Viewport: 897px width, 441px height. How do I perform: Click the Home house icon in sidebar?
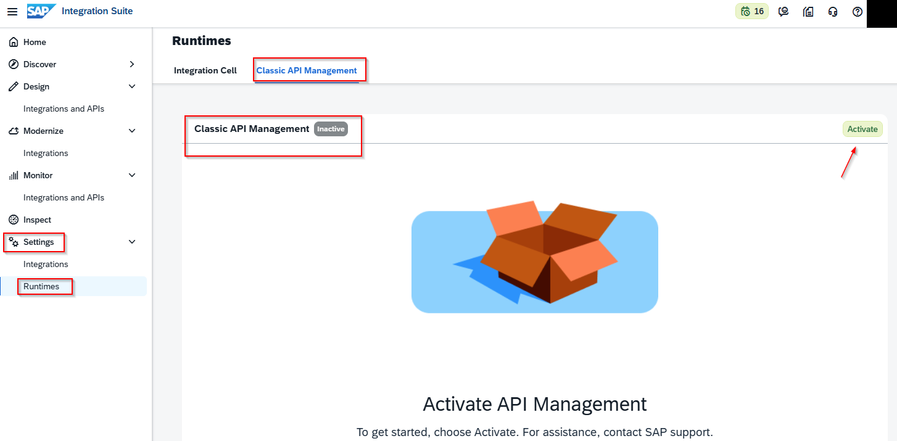[14, 42]
